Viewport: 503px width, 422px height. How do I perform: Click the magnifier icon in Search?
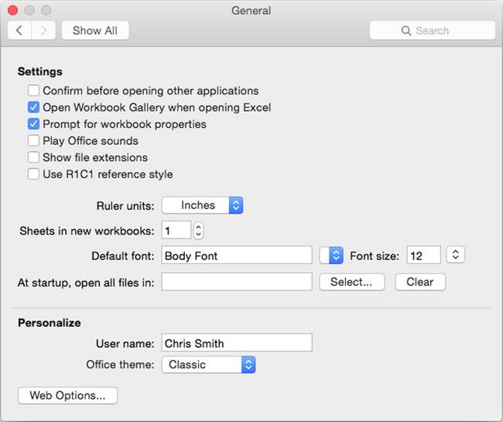405,31
